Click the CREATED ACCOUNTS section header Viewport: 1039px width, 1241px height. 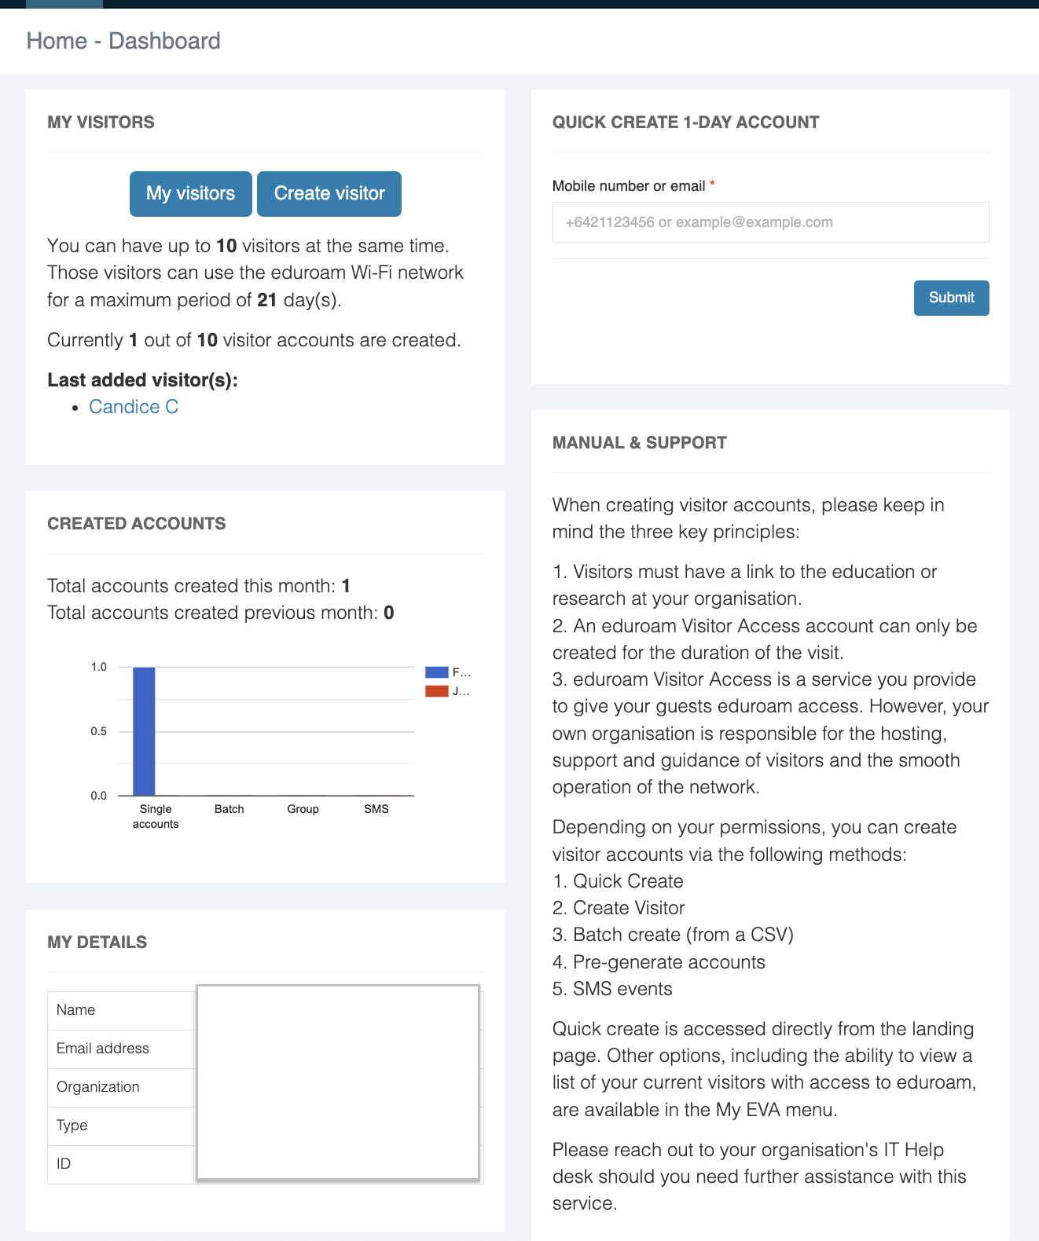point(137,523)
